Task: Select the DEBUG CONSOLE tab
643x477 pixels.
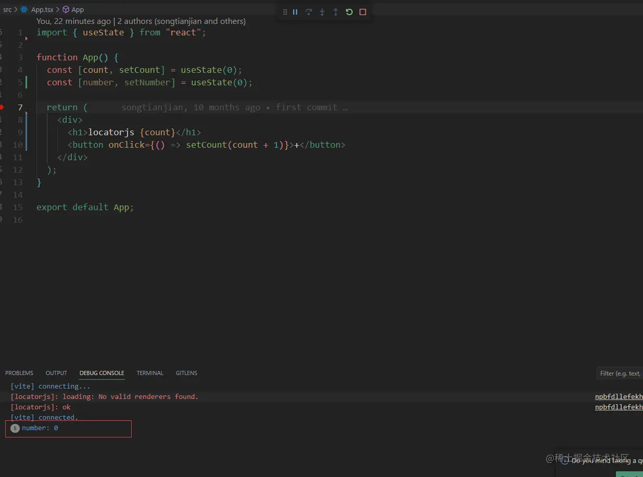Action: click(x=102, y=373)
